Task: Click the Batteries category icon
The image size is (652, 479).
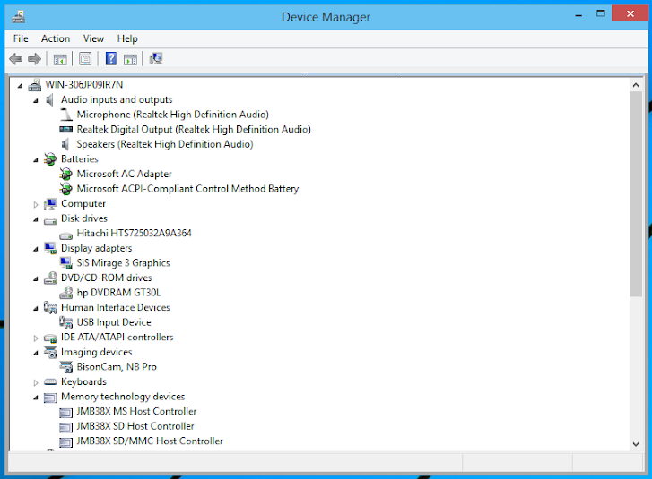Action: click(50, 159)
